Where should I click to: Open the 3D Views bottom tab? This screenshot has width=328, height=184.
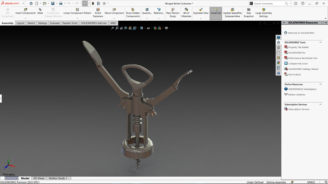tap(39, 178)
